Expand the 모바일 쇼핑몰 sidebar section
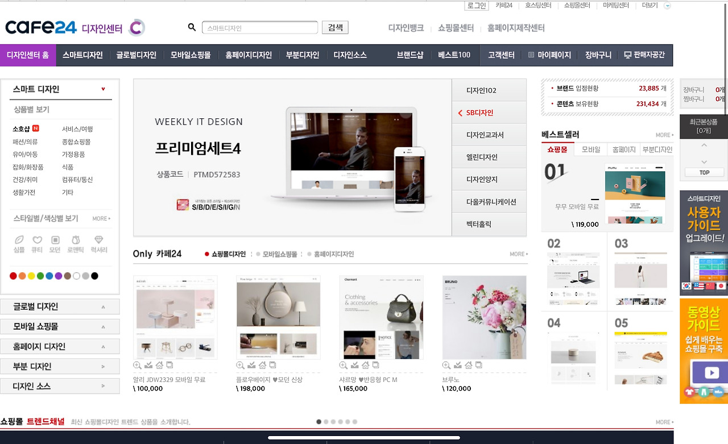 (60, 327)
